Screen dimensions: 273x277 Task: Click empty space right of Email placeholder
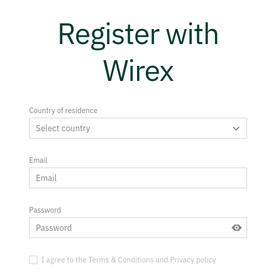click(x=152, y=178)
